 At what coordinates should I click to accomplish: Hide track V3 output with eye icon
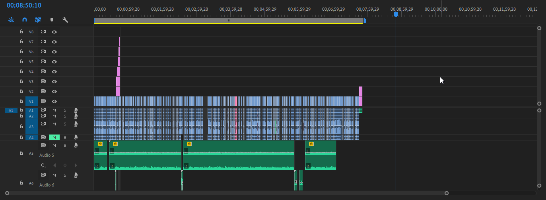pyautogui.click(x=54, y=81)
